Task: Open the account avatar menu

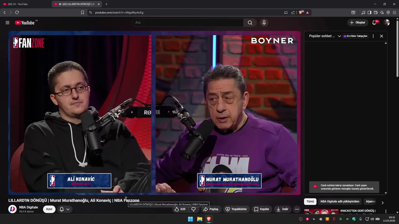Action: 387,23
